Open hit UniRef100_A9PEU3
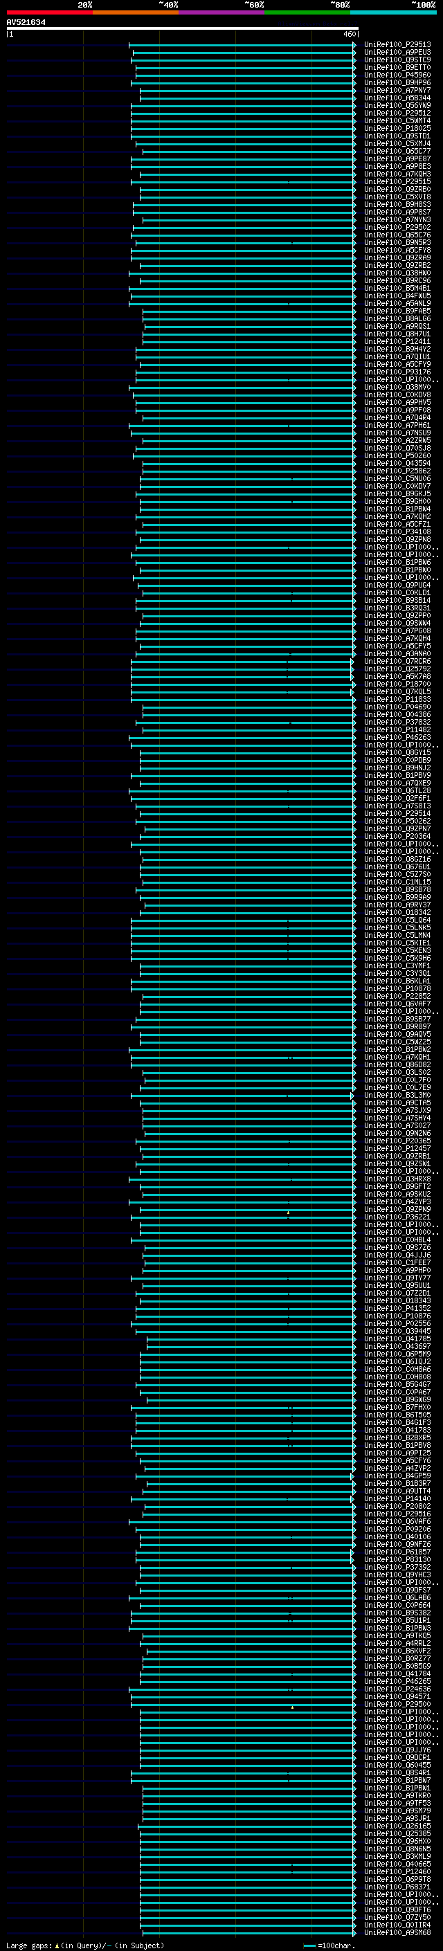This screenshot has width=443, height=1951. click(x=397, y=53)
